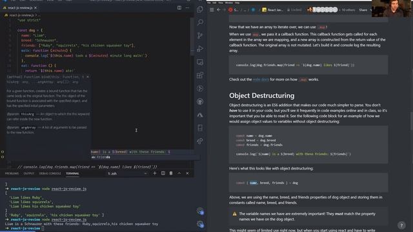Open the Remote Explorer view in the activity bar
The image size is (413, 232).
(200, 62)
